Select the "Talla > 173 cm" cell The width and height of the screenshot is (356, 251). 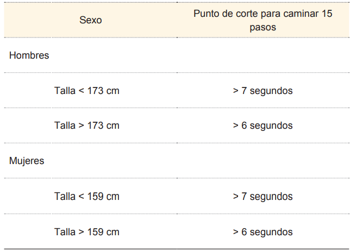[86, 125]
